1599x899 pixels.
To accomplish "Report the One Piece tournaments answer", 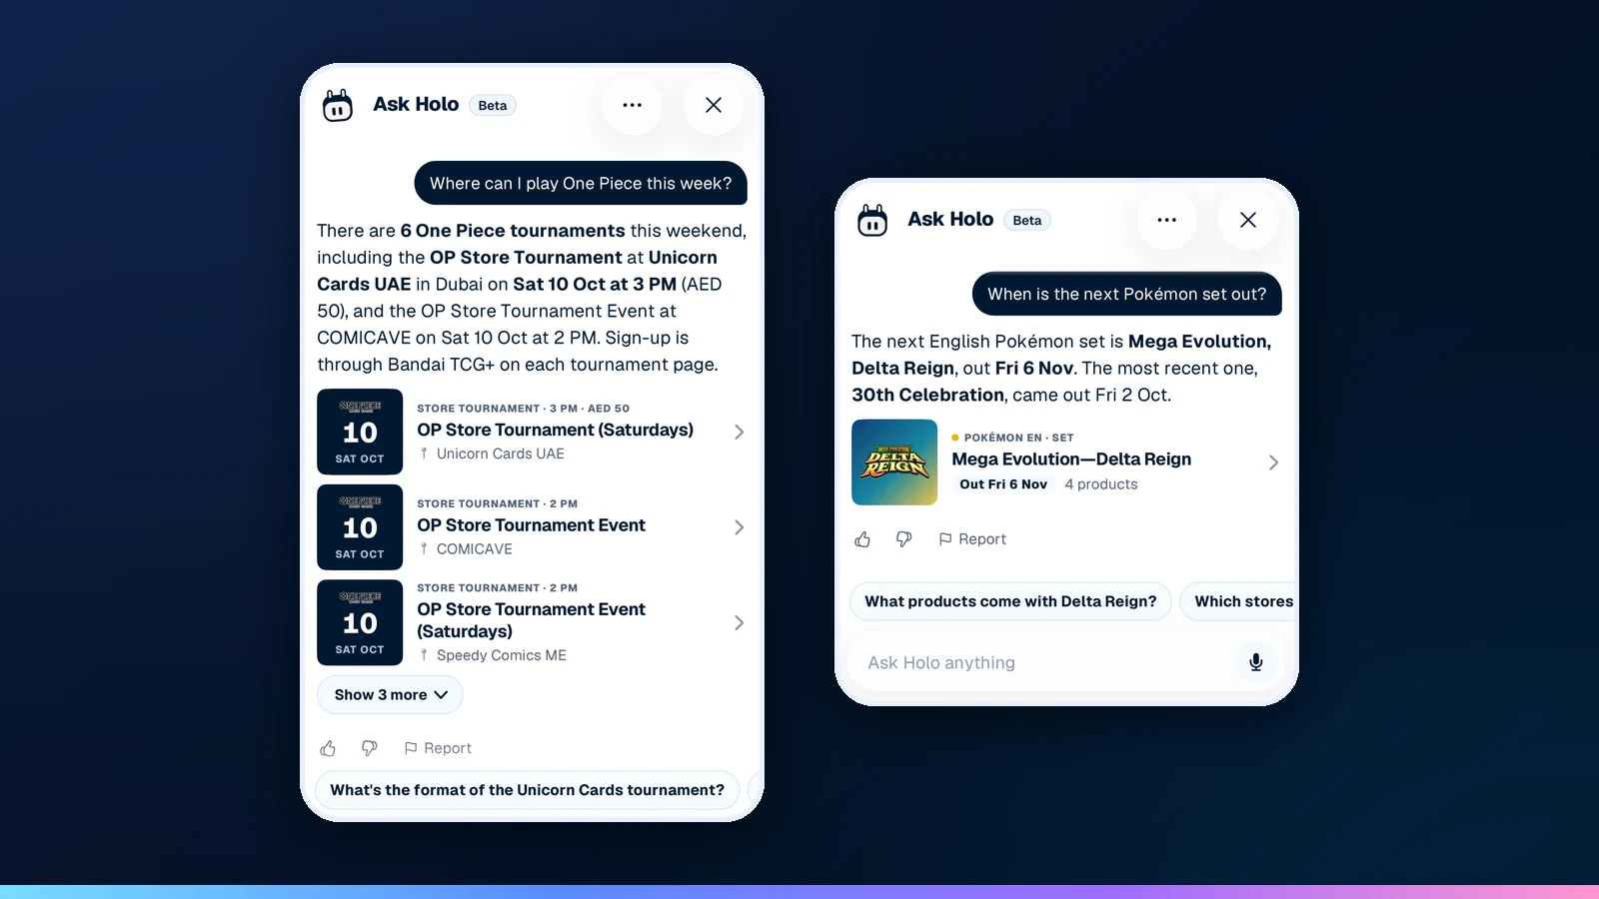I will click(x=438, y=748).
